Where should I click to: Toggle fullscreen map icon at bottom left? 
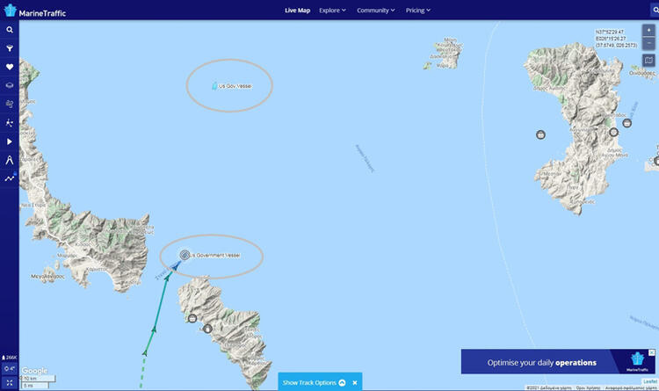click(x=10, y=382)
